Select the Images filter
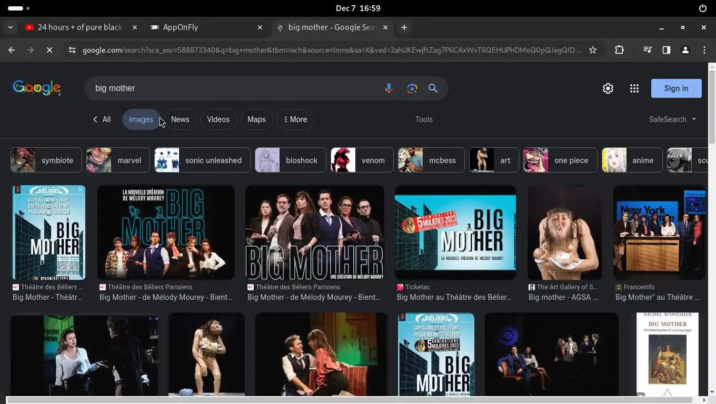716x404 pixels. tap(141, 119)
